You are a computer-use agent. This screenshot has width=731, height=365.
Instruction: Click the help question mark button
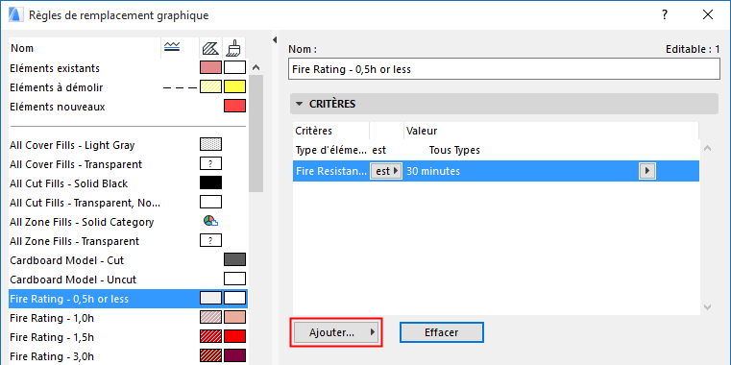665,15
